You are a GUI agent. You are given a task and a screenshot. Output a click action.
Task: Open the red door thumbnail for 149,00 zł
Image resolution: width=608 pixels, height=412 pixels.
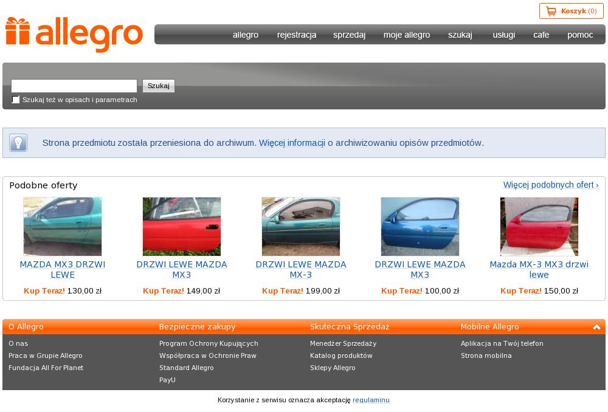click(x=181, y=226)
